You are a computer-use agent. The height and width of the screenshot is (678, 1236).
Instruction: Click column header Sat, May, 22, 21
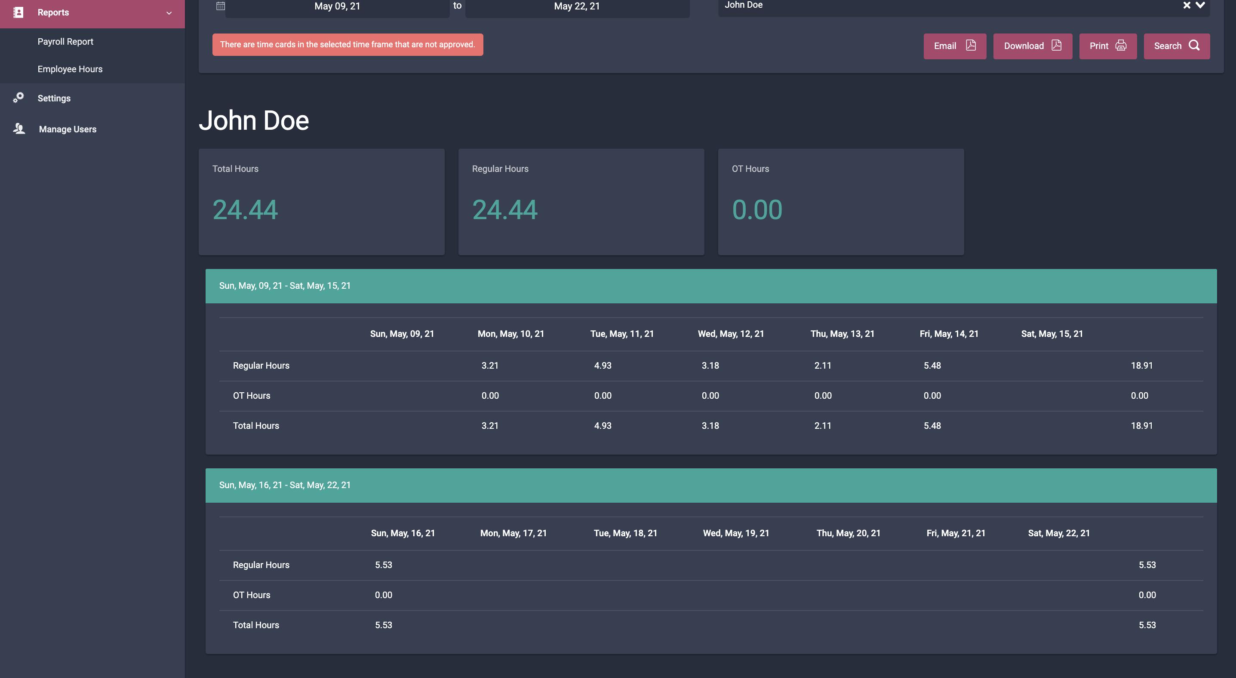click(x=1059, y=533)
